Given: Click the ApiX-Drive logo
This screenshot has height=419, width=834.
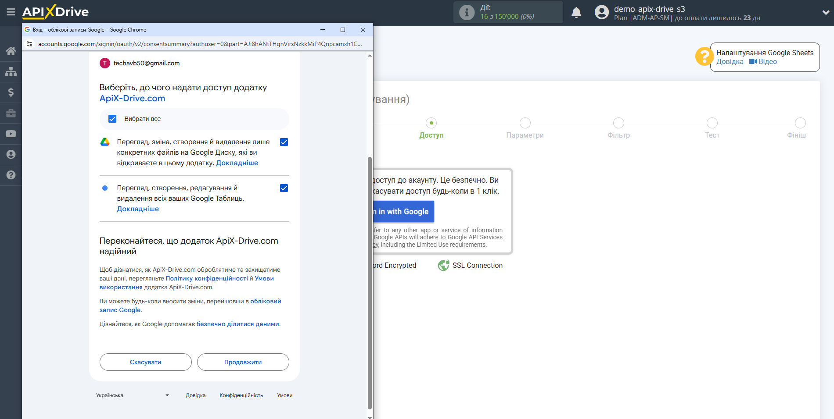Looking at the screenshot, I should (x=55, y=12).
